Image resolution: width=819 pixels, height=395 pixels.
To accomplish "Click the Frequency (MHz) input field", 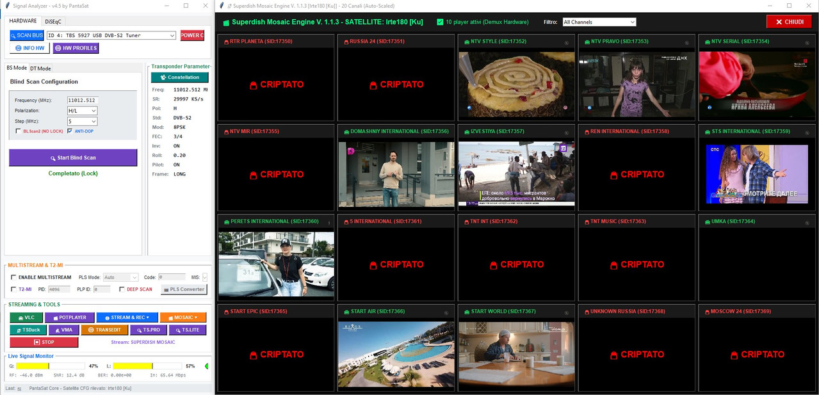I will tap(82, 101).
